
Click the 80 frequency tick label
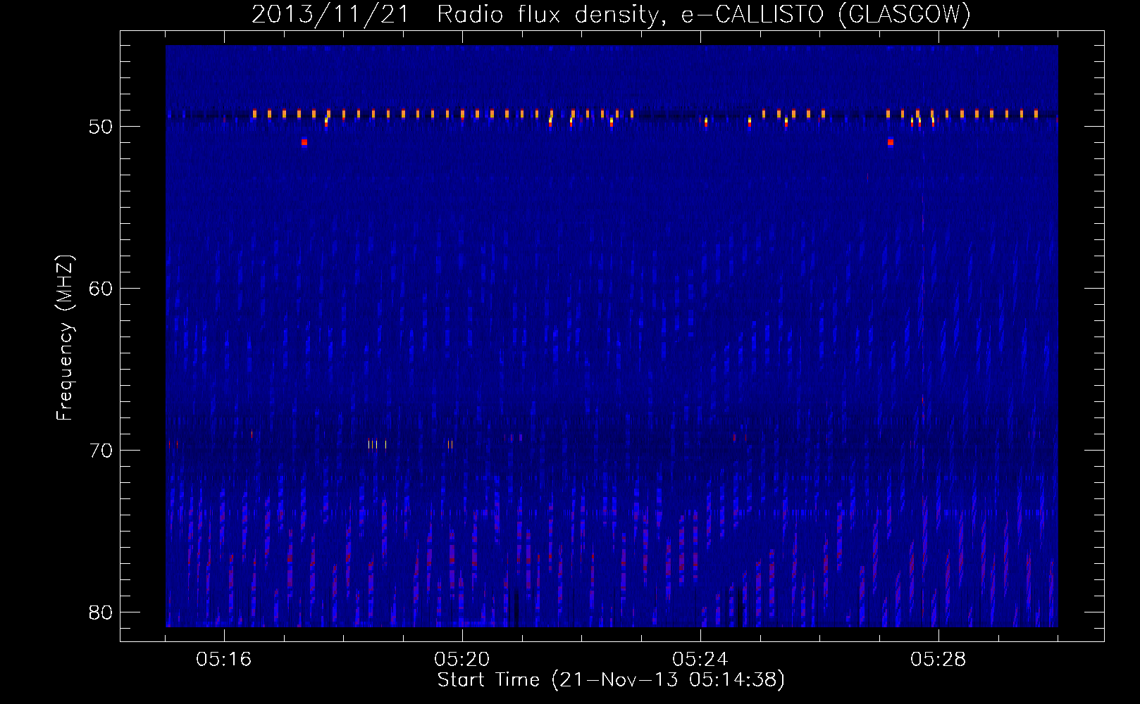101,612
